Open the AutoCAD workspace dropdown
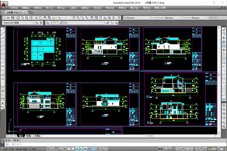Viewport: 227px width, 151px height. point(33,23)
